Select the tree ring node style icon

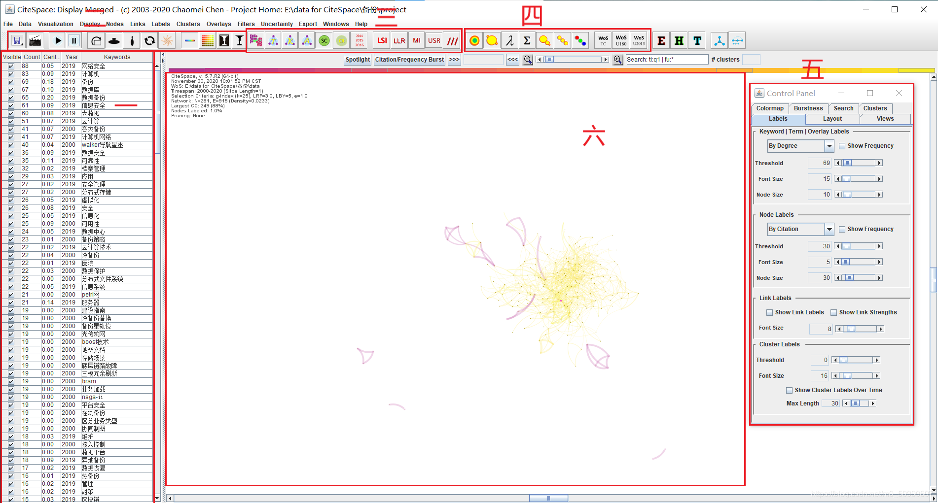pyautogui.click(x=474, y=41)
